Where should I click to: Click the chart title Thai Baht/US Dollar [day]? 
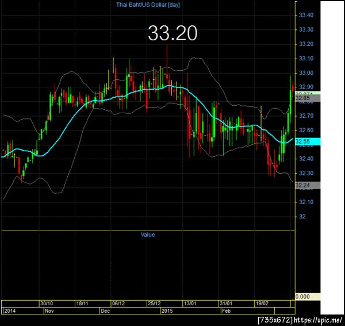coord(148,5)
